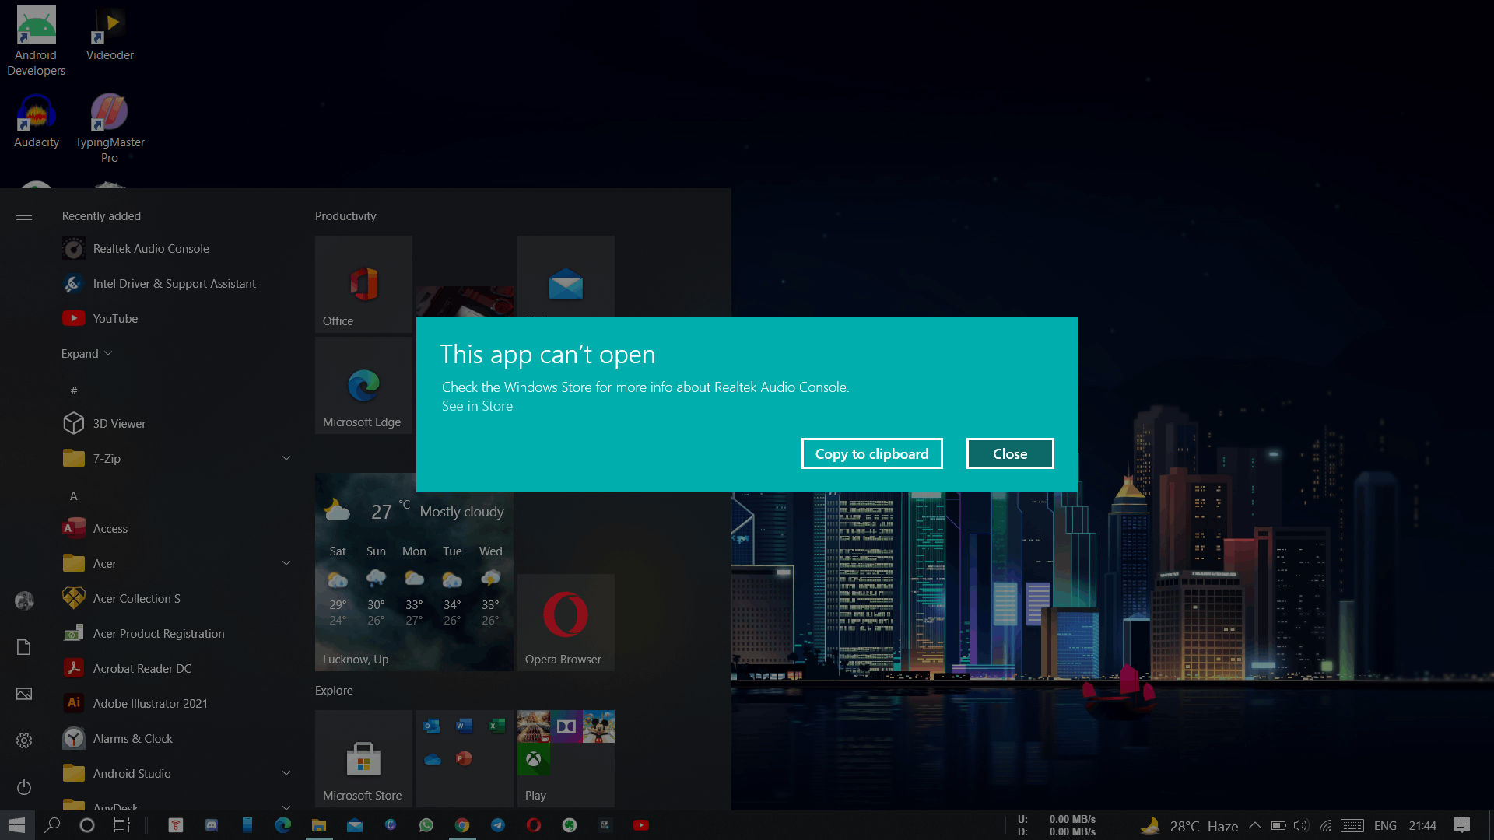Viewport: 1494px width, 840px height.
Task: Open Action Center notifications
Action: click(x=1462, y=825)
